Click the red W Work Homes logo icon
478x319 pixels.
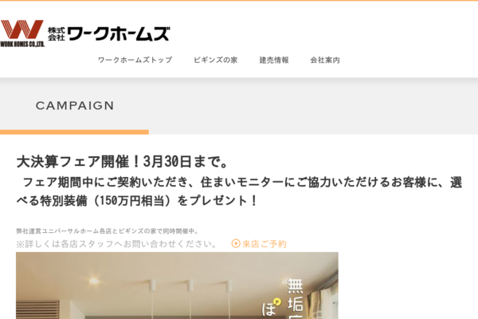pos(22,30)
